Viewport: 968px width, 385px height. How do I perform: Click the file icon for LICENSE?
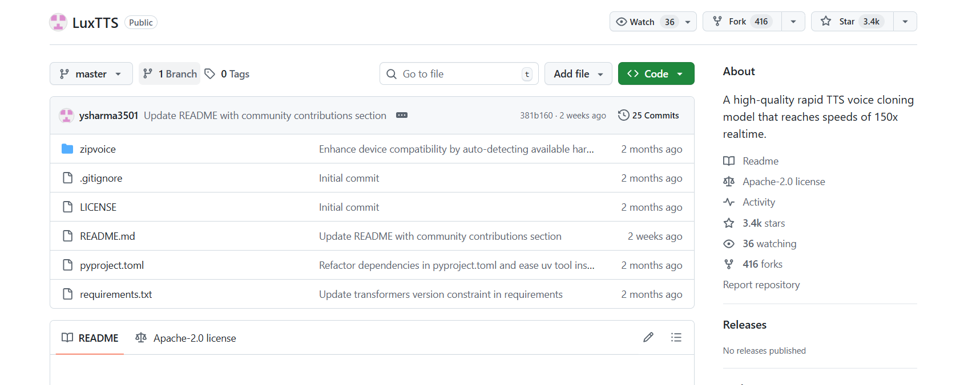click(67, 207)
